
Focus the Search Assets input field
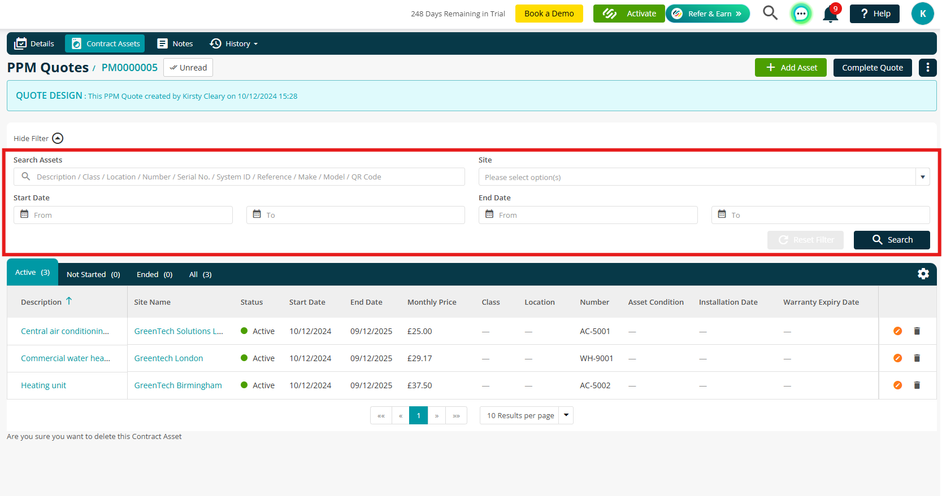click(239, 177)
